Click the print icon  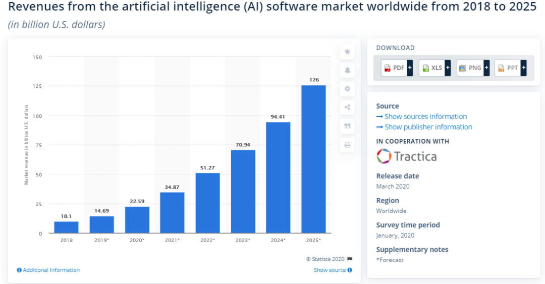click(347, 145)
